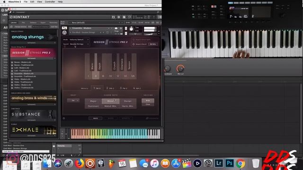Select the Dorian chord set
303x170 pixels.
click(128, 101)
